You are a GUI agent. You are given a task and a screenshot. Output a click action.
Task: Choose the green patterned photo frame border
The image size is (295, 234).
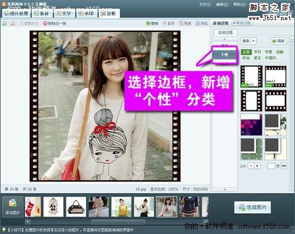click(251, 149)
